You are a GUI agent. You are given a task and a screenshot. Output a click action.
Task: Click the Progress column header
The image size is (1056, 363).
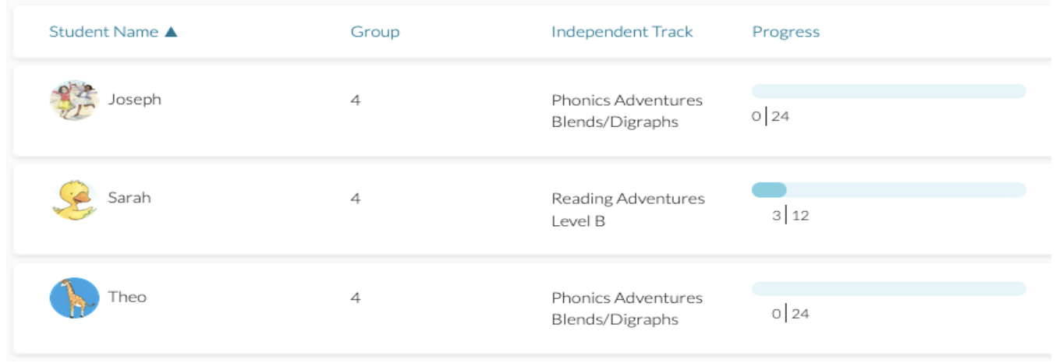[785, 32]
